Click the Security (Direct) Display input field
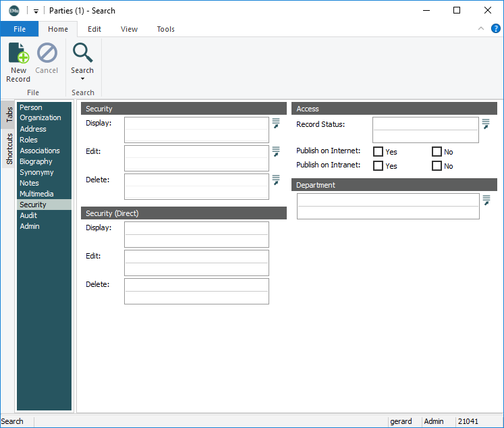The width and height of the screenshot is (504, 428). [196, 228]
